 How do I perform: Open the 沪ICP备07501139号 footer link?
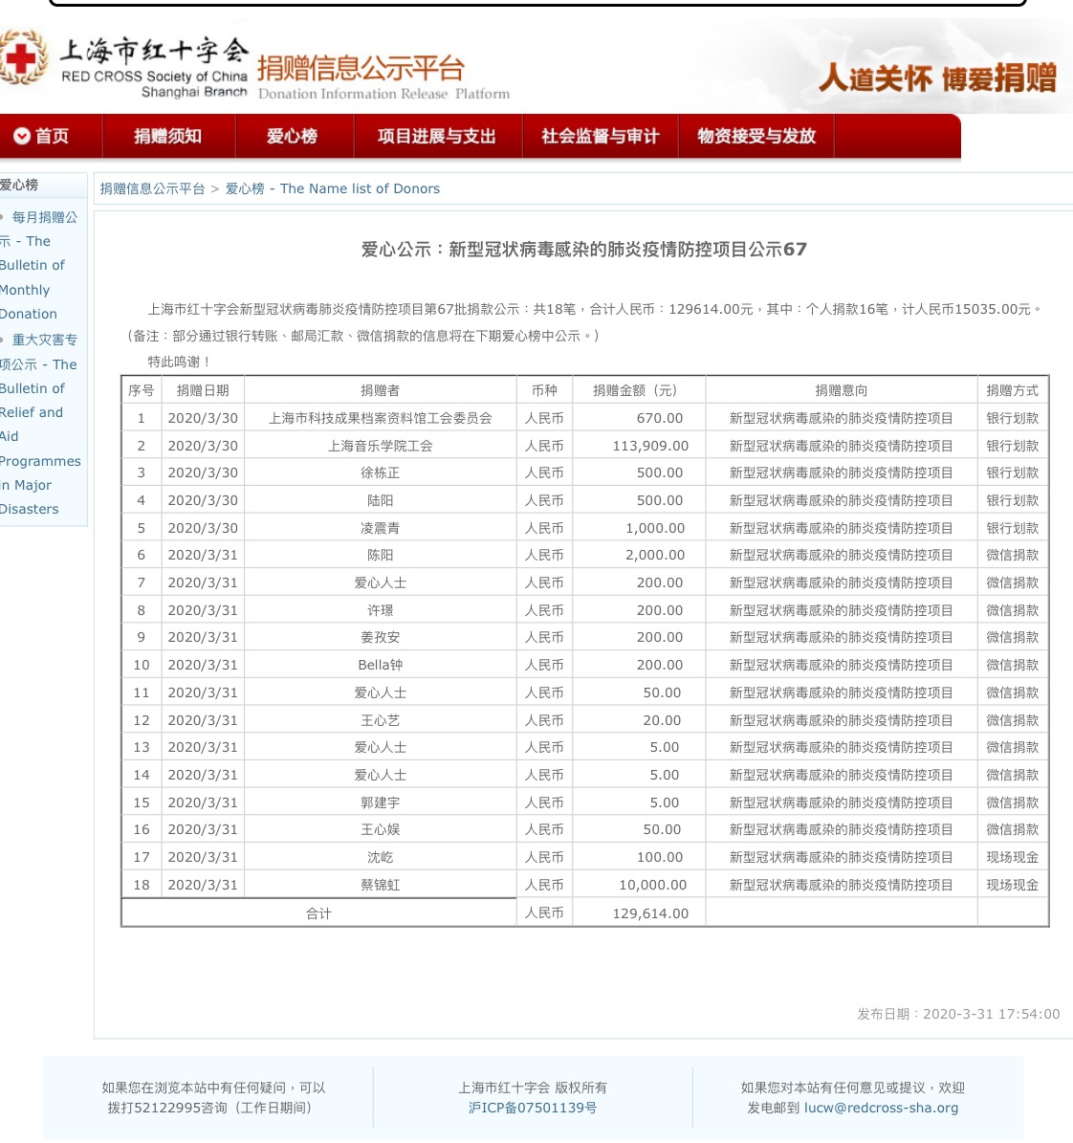(532, 1108)
